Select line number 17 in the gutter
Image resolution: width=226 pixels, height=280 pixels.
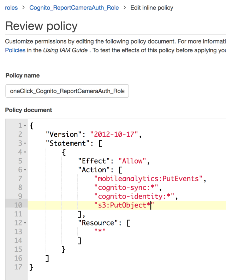click(x=18, y=267)
